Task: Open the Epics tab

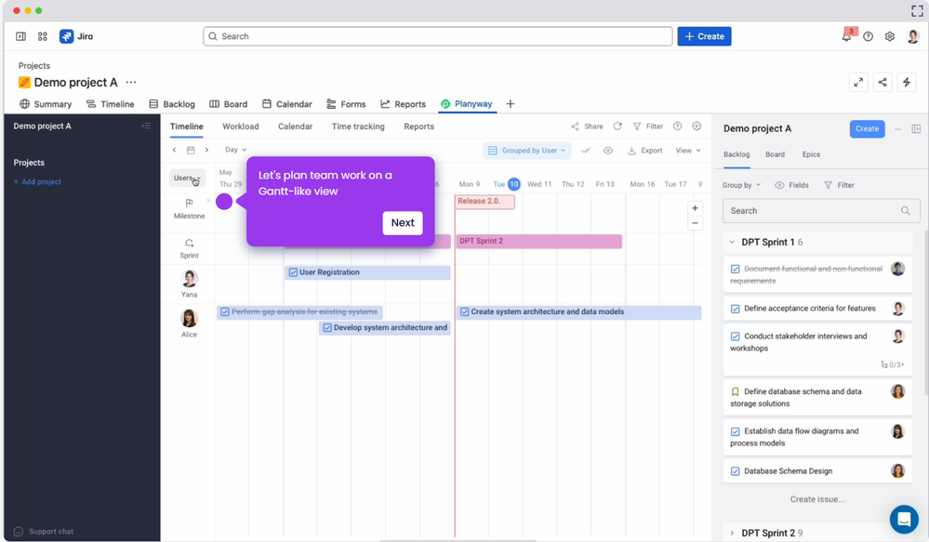Action: pyautogui.click(x=811, y=154)
